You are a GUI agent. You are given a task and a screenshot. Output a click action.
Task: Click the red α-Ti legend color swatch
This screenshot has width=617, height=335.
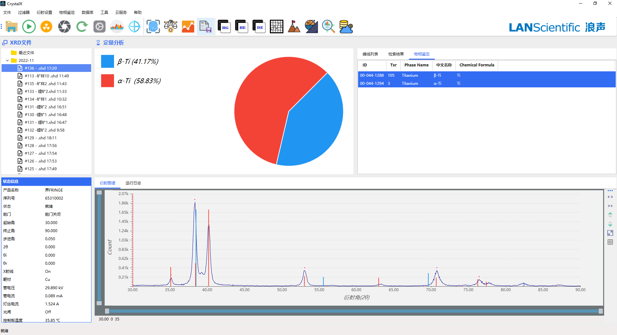(108, 81)
